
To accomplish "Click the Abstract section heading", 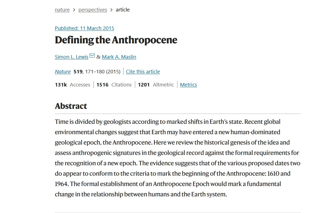I will click(x=71, y=106).
